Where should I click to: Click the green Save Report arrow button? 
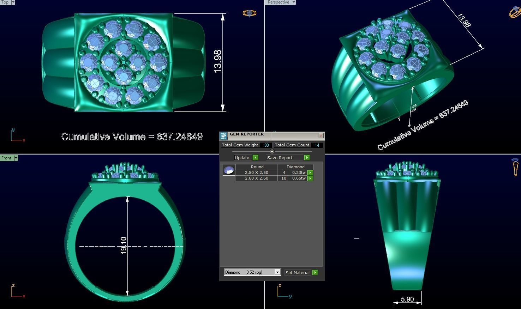[x=307, y=158]
